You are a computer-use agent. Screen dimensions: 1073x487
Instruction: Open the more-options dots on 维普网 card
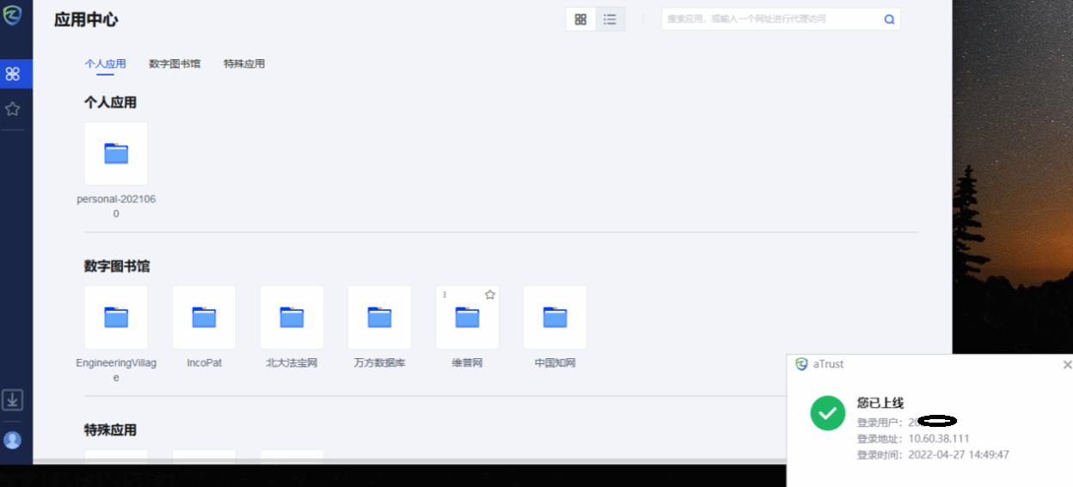[445, 295]
